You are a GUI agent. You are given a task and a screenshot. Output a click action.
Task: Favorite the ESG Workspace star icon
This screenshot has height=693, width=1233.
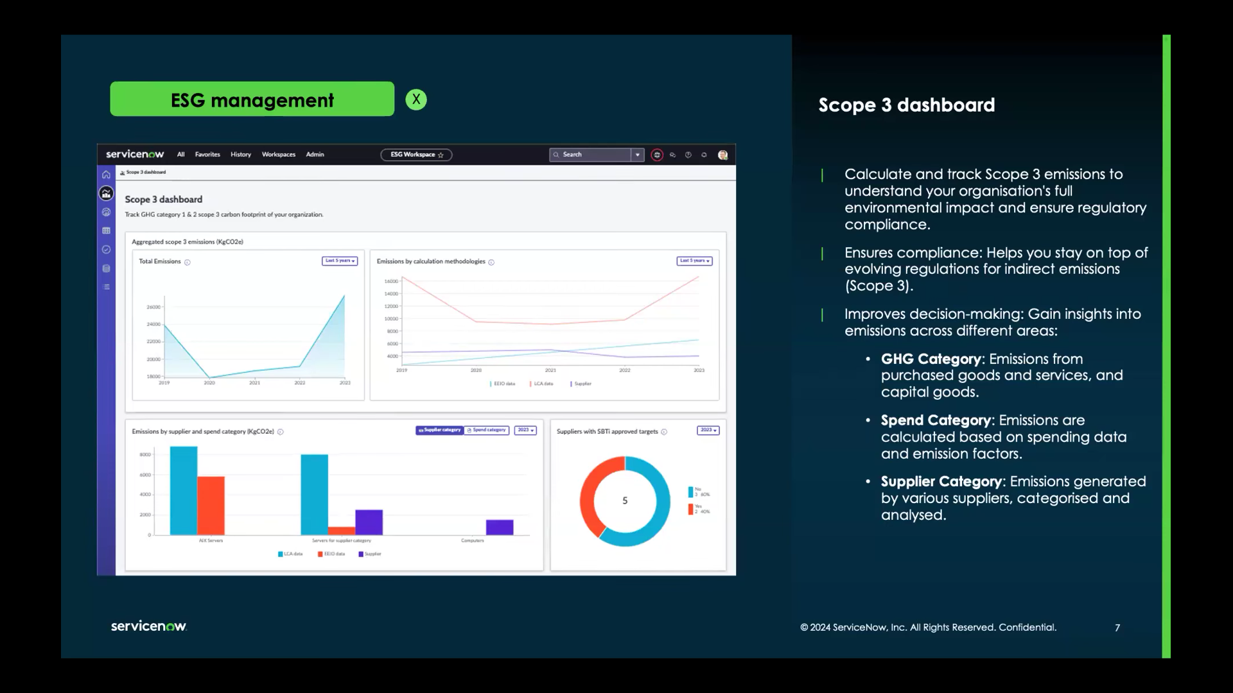pyautogui.click(x=441, y=155)
